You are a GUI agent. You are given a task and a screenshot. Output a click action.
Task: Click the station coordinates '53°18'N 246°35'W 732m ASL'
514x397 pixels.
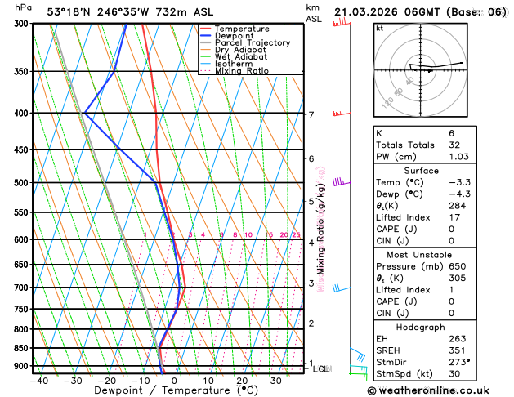pos(130,12)
